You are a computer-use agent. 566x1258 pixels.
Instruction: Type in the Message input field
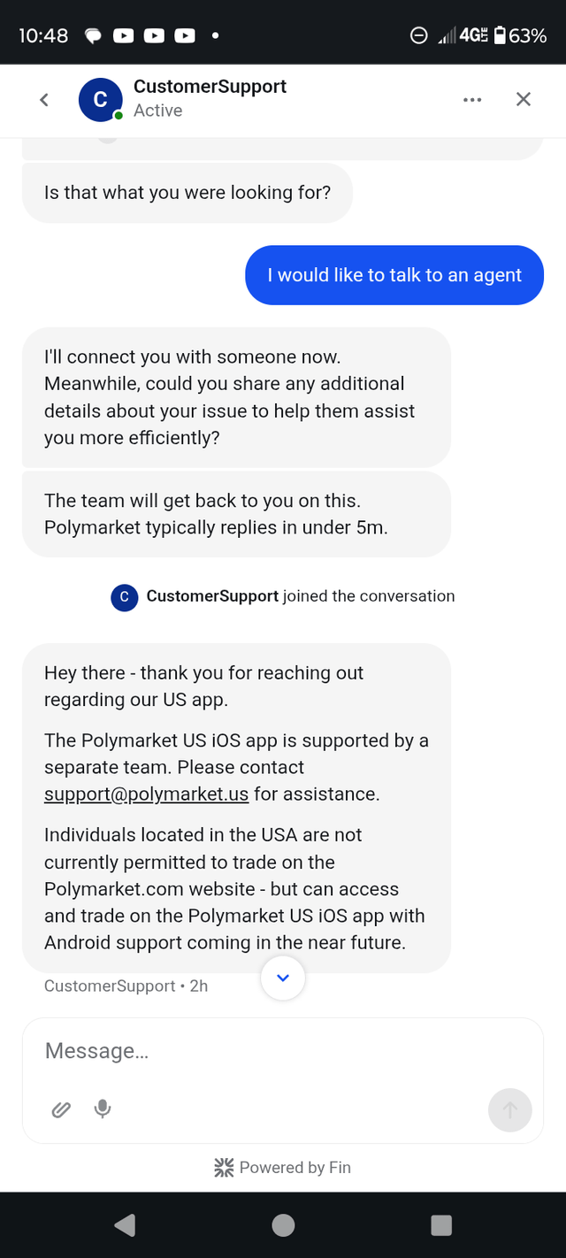pyautogui.click(x=265, y=1051)
